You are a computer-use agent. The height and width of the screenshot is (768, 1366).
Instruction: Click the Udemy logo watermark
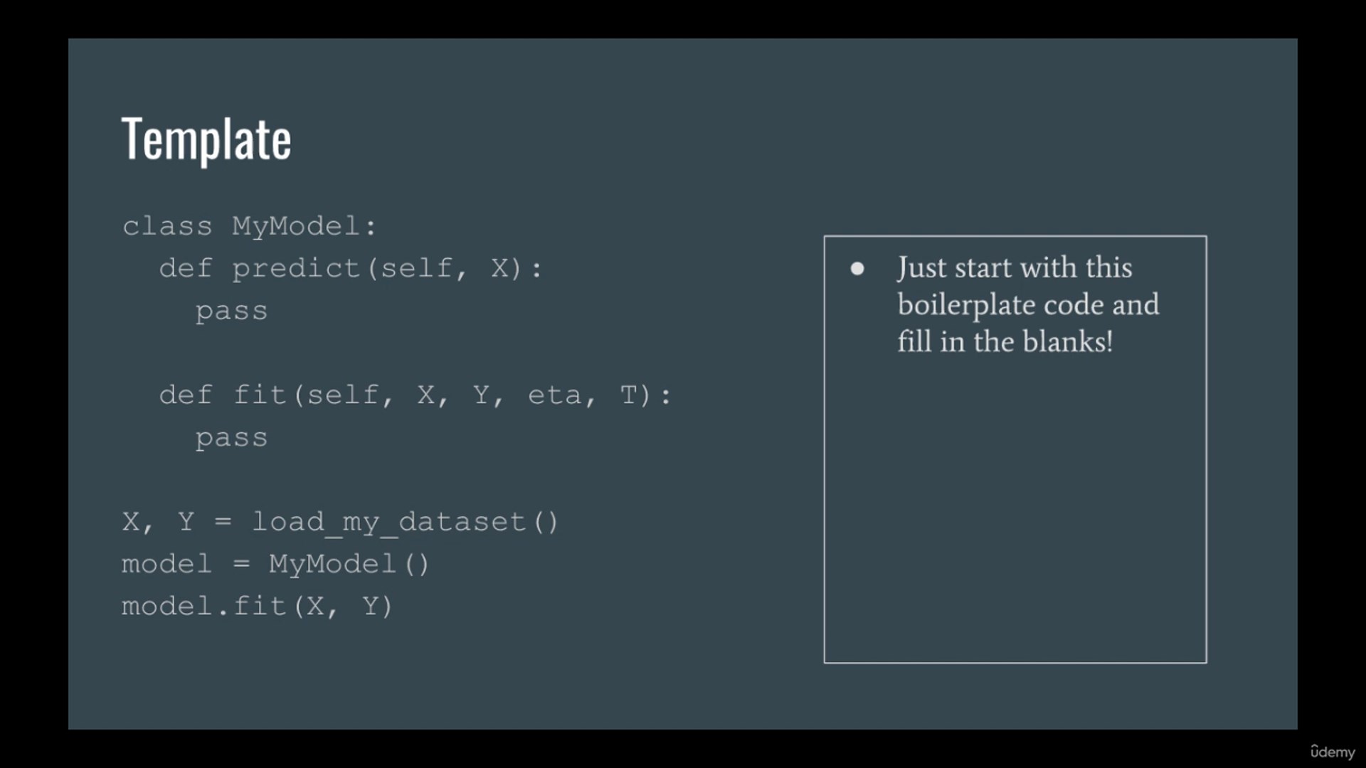pos(1333,752)
